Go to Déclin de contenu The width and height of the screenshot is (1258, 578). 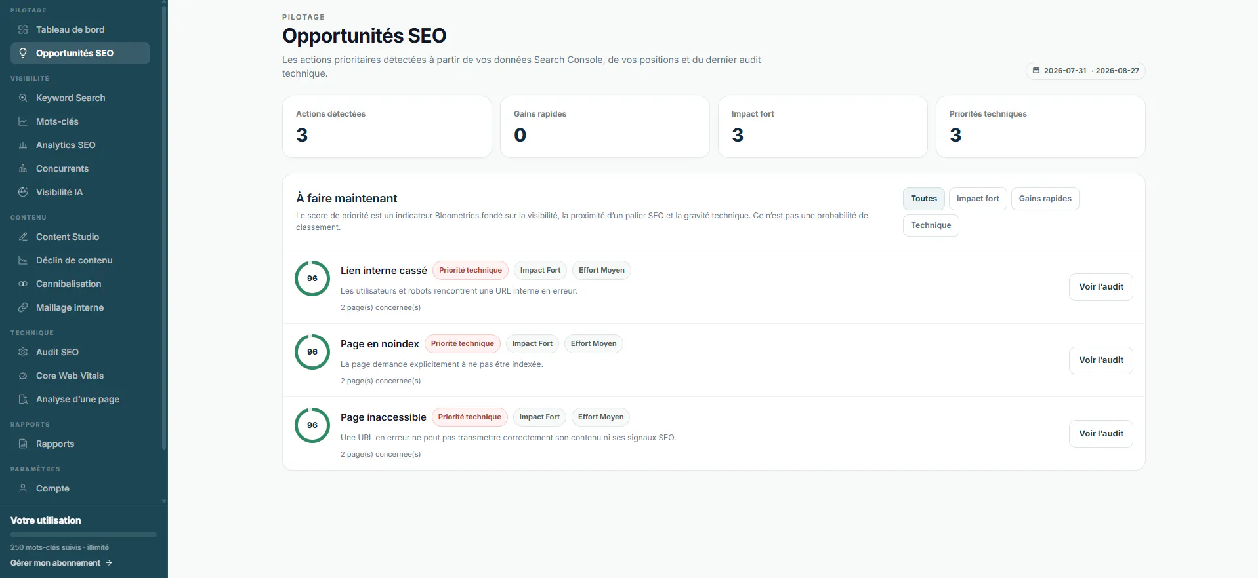80,260
